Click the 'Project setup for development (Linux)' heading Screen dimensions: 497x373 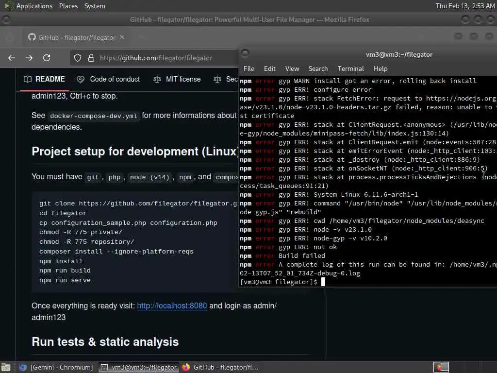[x=135, y=152]
